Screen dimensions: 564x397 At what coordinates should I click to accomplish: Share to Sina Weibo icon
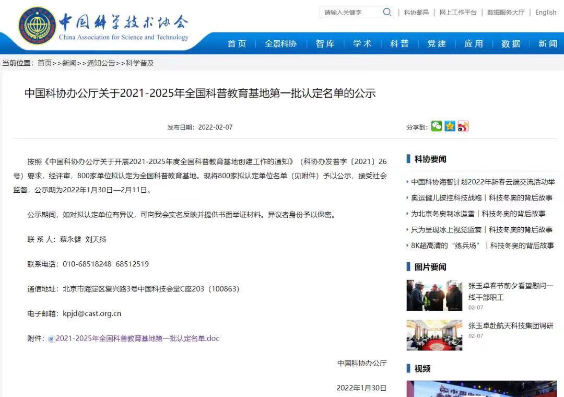coord(463,126)
